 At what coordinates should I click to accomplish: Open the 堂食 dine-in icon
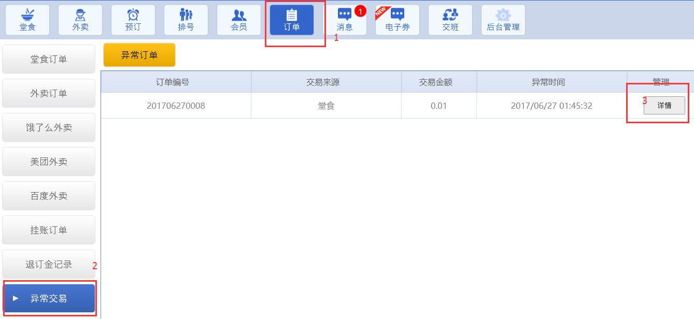(27, 20)
